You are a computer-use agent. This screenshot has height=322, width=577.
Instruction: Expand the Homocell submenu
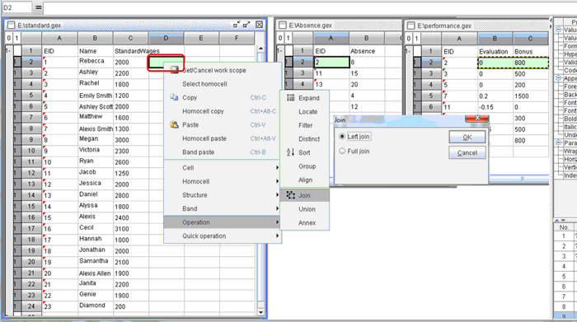tap(223, 181)
